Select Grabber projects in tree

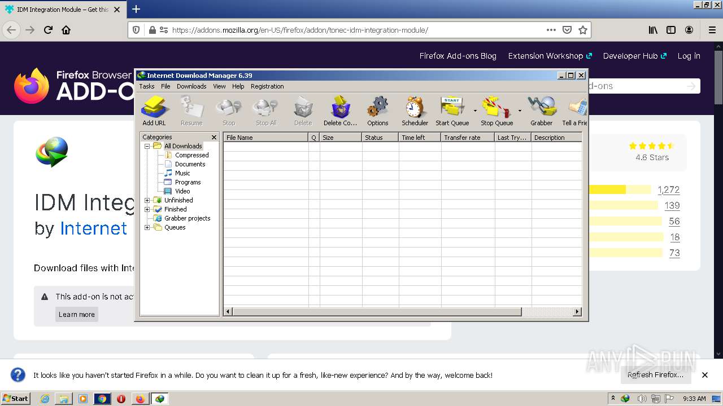point(187,218)
